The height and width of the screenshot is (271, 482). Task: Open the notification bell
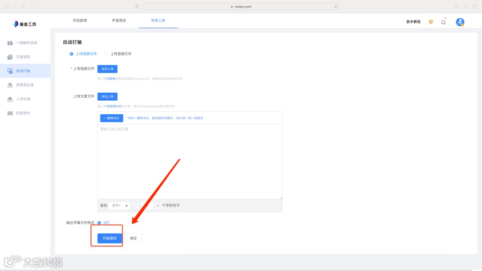[443, 22]
